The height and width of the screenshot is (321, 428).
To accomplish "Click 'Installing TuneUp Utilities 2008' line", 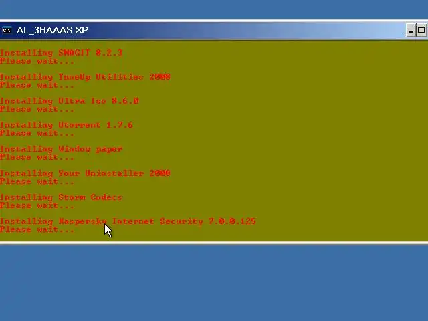I will [x=85, y=77].
